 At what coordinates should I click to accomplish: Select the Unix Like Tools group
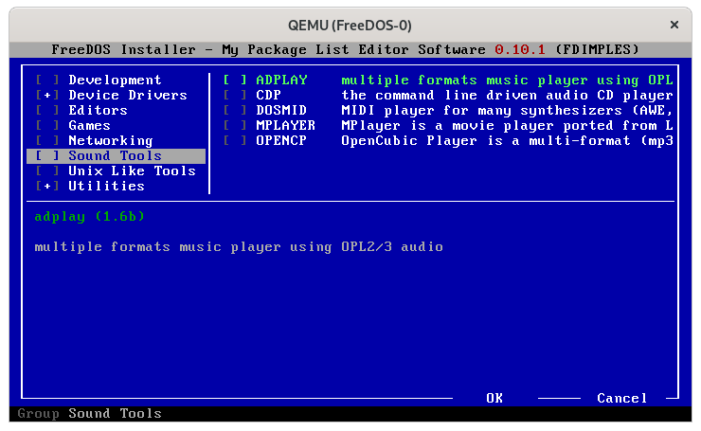132,171
